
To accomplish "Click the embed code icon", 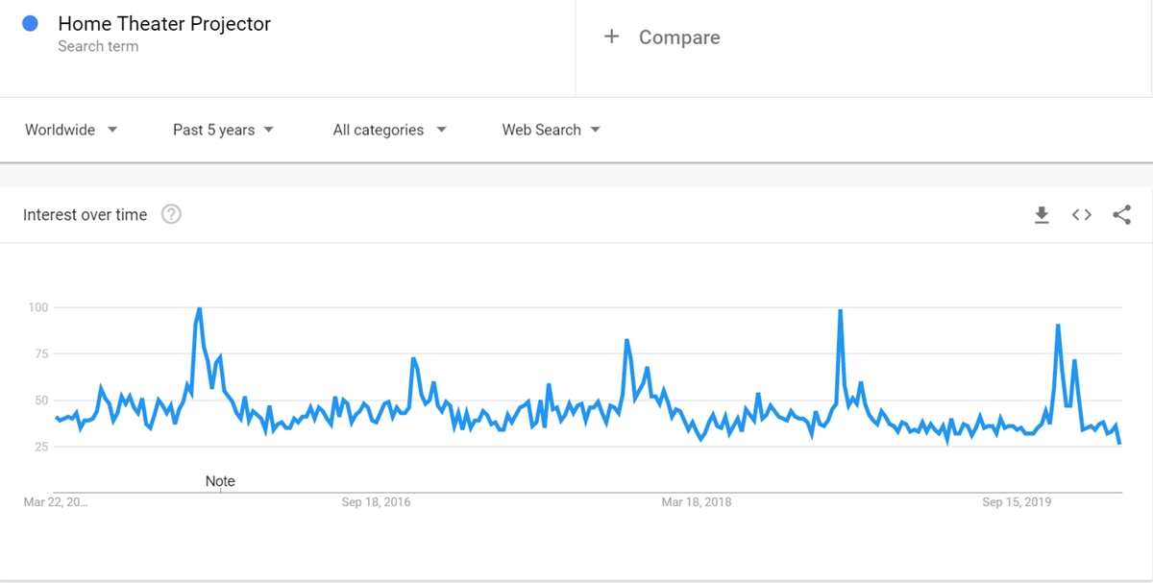I will pos(1082,215).
